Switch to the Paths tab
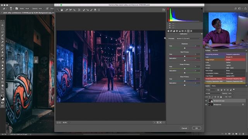The width and height of the screenshot is (248, 139). coord(214,86)
